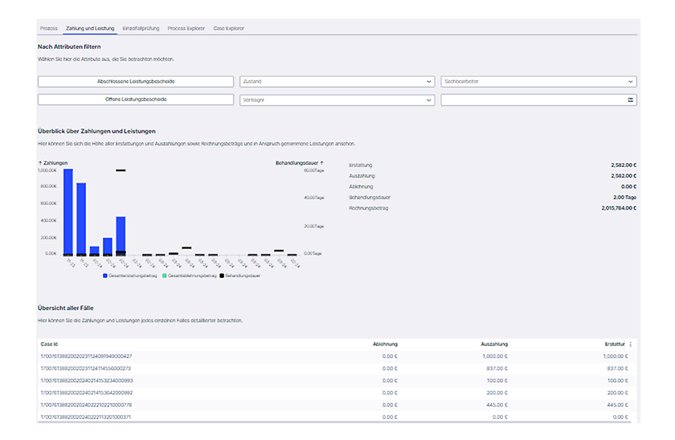Open the table's three-dot column options menu
675x440 pixels.
pos(631,344)
